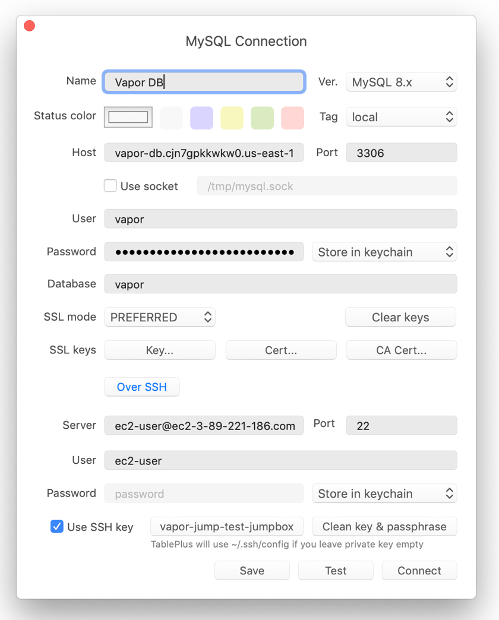Click Clean key & passphrase button
499x620 pixels.
[x=384, y=527]
